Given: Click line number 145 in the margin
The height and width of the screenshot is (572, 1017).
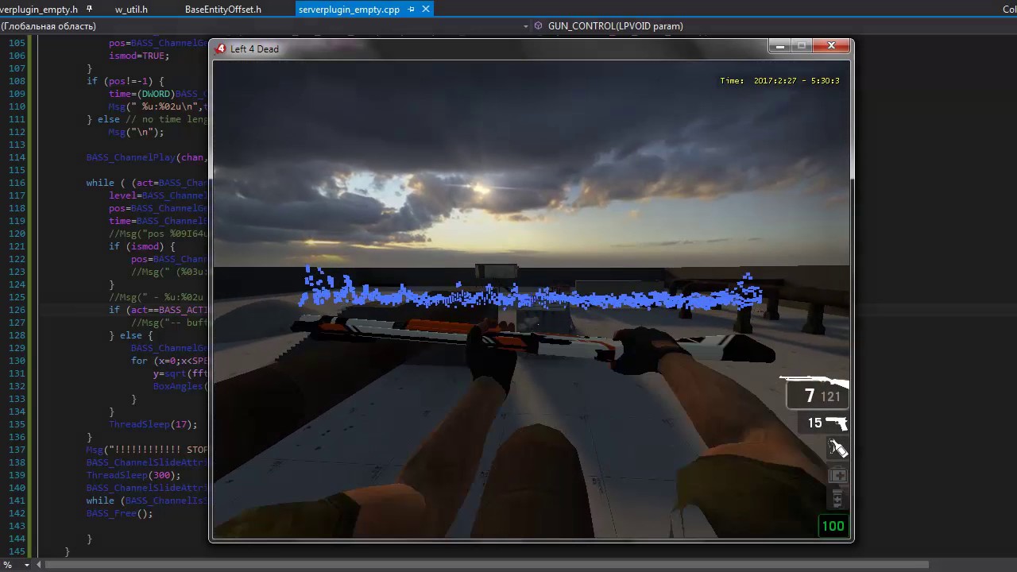Looking at the screenshot, I should click(x=17, y=551).
